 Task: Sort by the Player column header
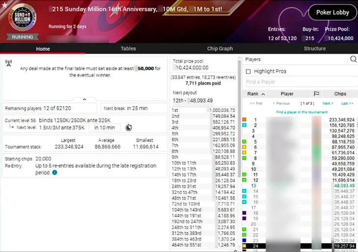click(287, 94)
